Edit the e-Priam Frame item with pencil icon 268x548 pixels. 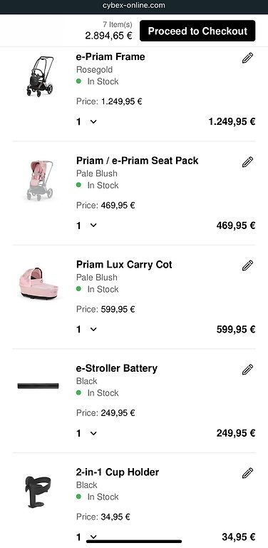(247, 58)
